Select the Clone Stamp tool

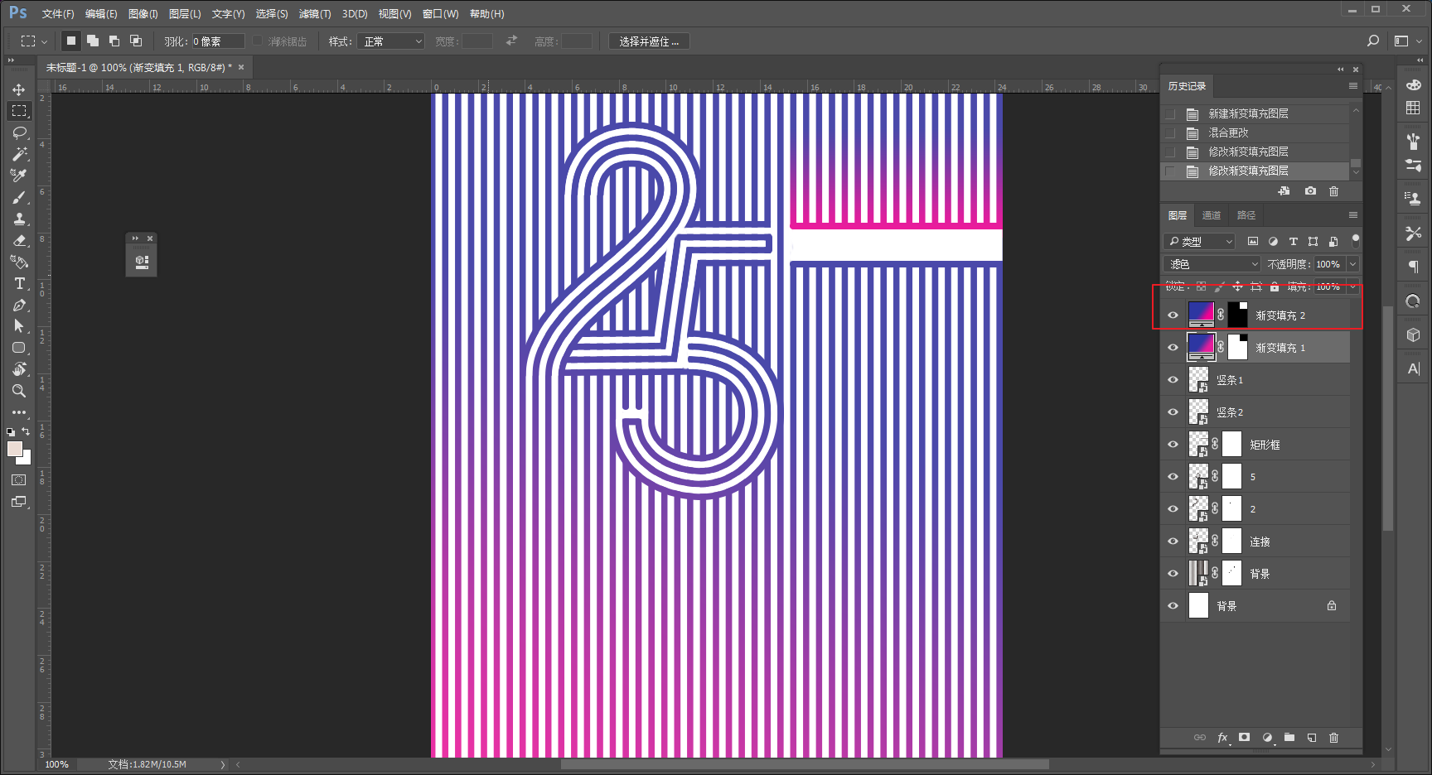[19, 219]
